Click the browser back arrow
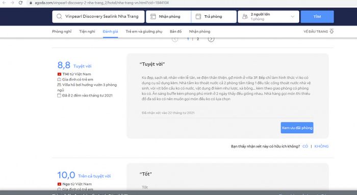Image resolution: width=357 pixels, height=195 pixels. (x=4, y=3)
